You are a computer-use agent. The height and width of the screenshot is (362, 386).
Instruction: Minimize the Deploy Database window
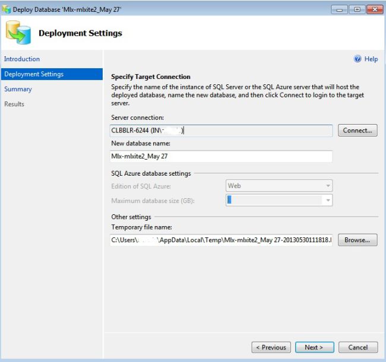340,9
